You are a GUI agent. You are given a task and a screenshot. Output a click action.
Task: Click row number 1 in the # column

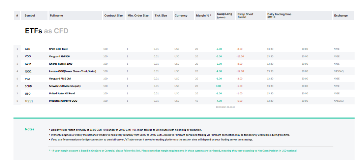coord(17,49)
